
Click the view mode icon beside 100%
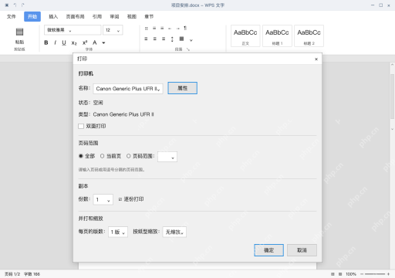click(340, 274)
